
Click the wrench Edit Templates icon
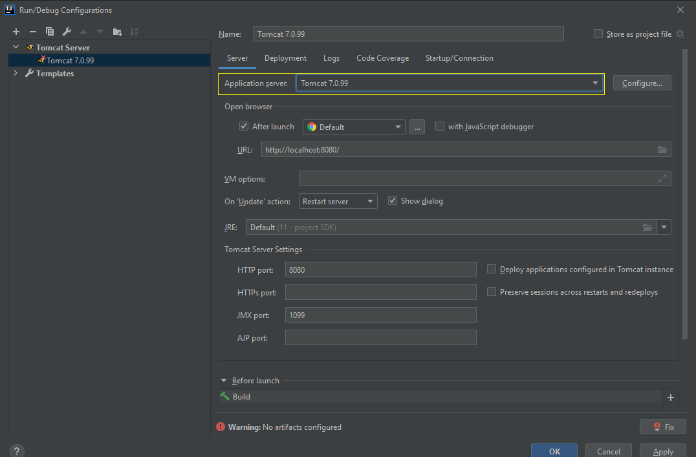(x=67, y=32)
